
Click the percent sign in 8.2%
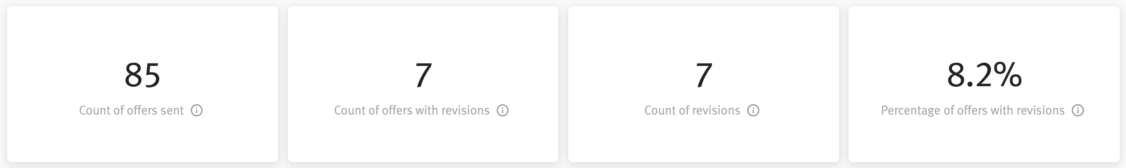1009,76
